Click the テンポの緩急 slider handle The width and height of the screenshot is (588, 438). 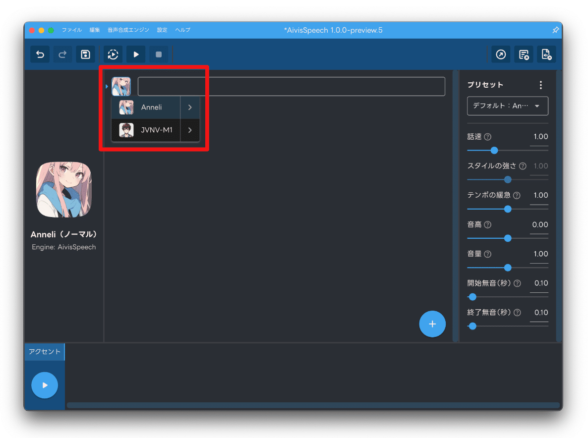coord(508,209)
